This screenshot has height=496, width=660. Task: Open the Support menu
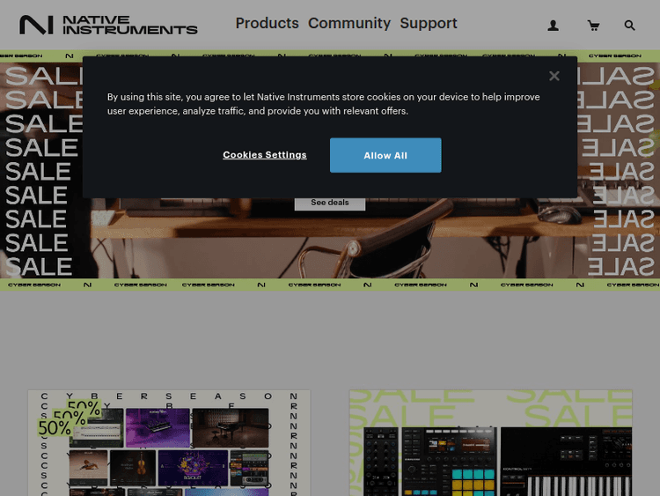428,23
